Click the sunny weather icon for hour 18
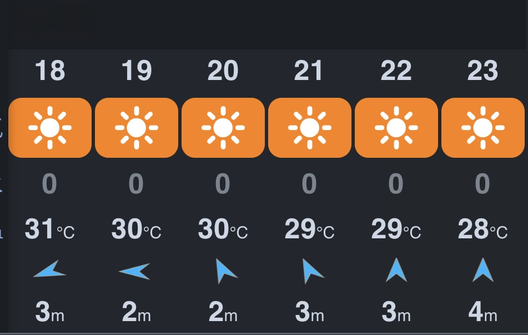528x335 pixels. click(x=50, y=128)
